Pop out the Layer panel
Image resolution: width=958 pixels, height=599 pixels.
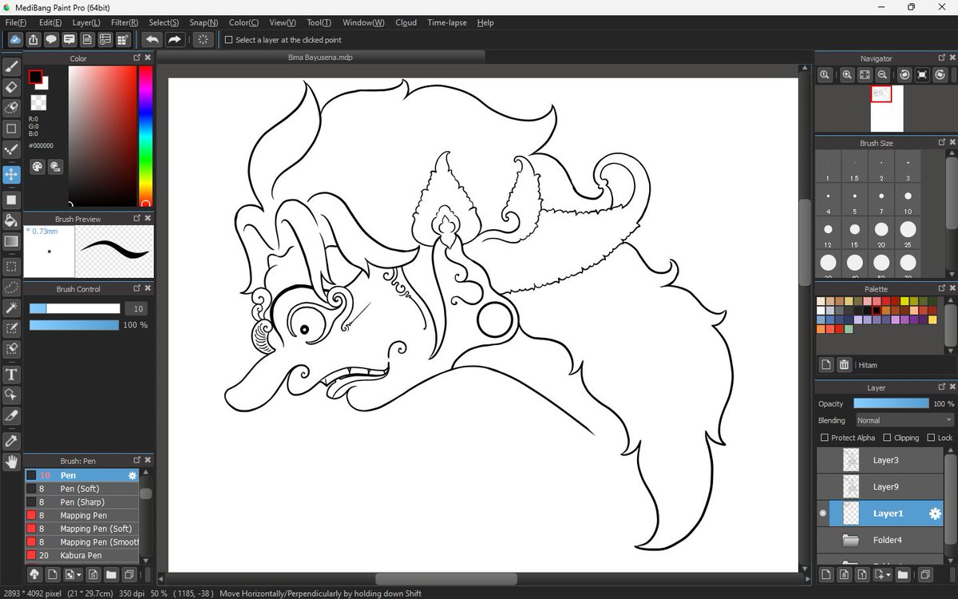(940, 387)
